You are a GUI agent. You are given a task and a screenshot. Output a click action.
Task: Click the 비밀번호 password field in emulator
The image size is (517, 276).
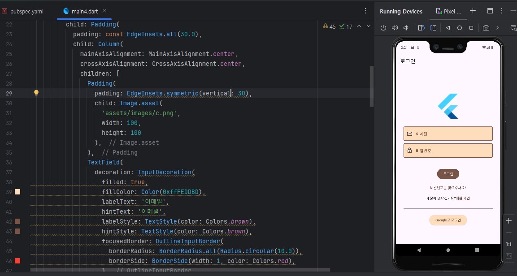tap(448, 151)
